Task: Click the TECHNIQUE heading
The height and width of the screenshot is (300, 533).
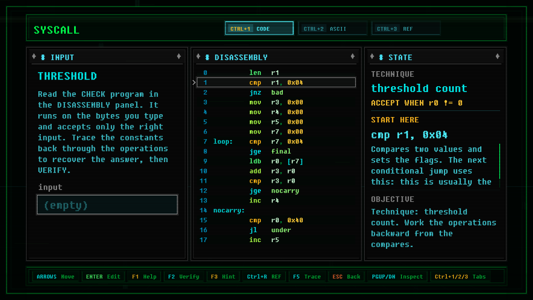Action: pyautogui.click(x=393, y=74)
